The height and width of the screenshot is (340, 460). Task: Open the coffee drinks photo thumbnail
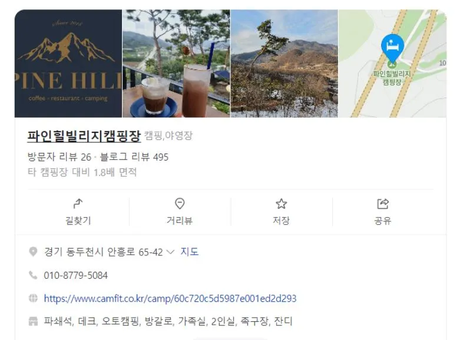click(x=176, y=64)
